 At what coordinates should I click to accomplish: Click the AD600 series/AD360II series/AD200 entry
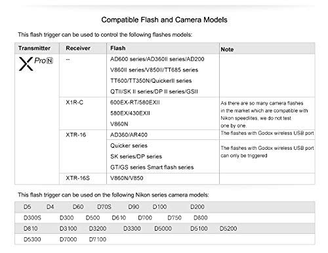[157, 59]
